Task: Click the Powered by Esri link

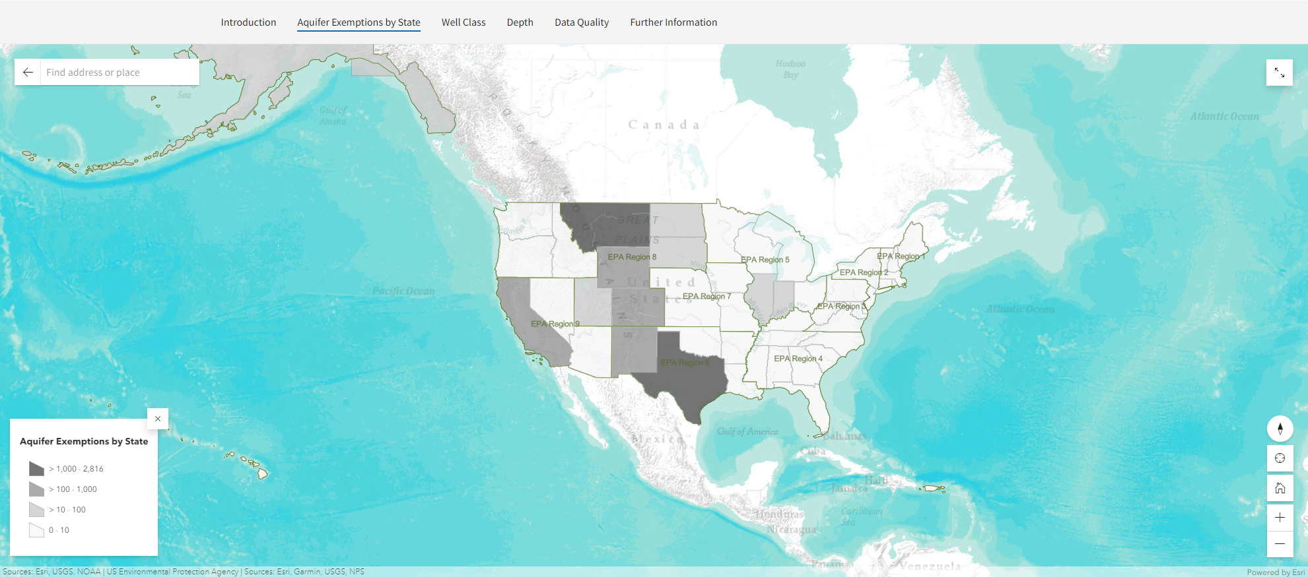Action: pos(1276,572)
